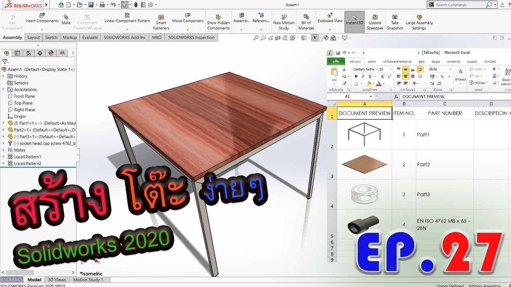
Task: Expand LocalLPattern2 node
Action: tap(4, 163)
